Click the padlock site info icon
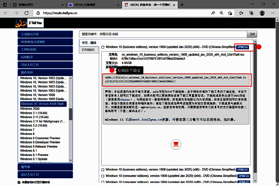This screenshot has height=186, width=279. [x=38, y=13]
